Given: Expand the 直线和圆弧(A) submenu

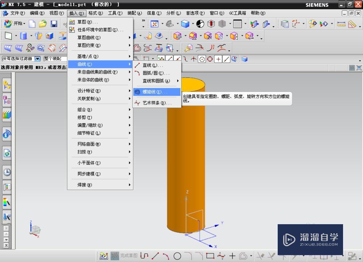Looking at the screenshot, I should click(x=157, y=81).
